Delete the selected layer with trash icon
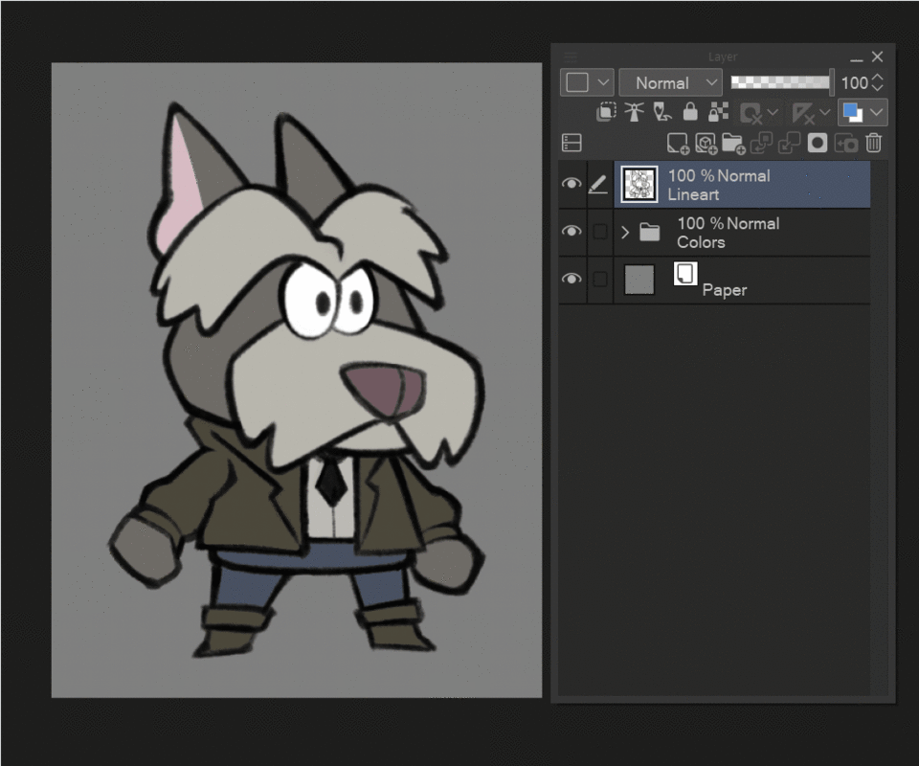The height and width of the screenshot is (766, 919). [873, 144]
